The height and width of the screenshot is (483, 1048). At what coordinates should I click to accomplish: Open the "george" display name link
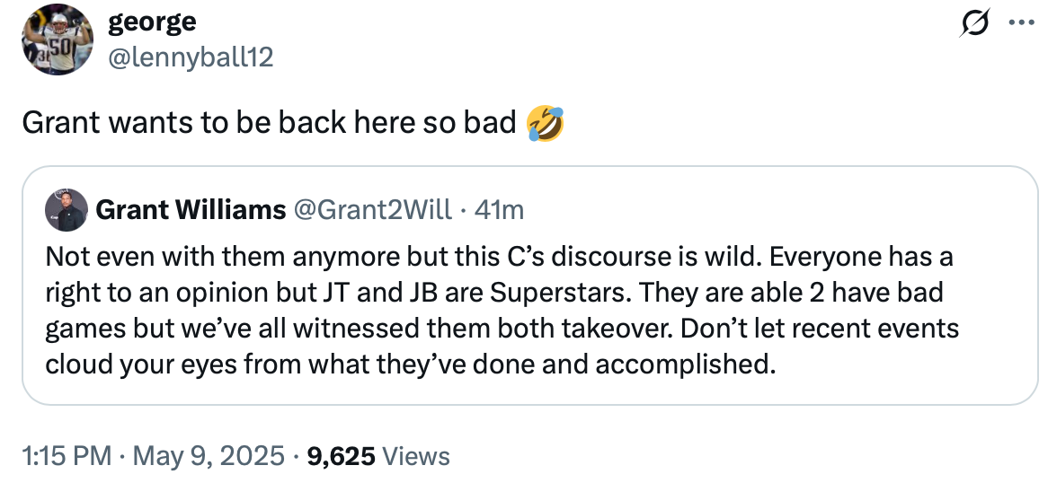[152, 20]
